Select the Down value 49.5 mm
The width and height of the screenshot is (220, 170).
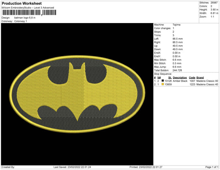point(177,49)
